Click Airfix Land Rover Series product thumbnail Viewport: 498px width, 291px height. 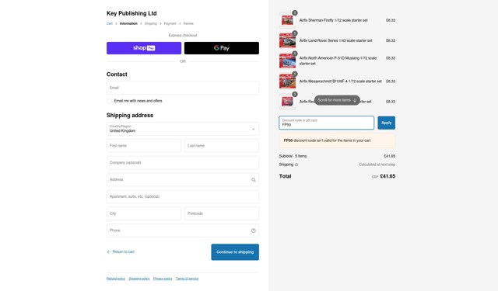[287, 40]
